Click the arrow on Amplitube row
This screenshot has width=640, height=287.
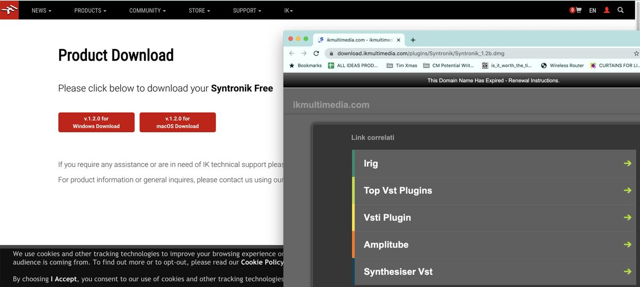pyautogui.click(x=627, y=245)
